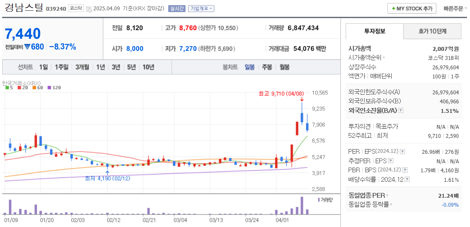Click the 외국인보유주식수 value 406,966
Viewport: 470px width, 227px height.
449,102
